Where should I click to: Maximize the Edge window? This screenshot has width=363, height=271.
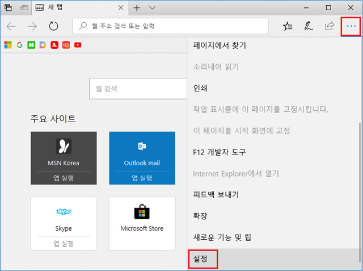coord(328,8)
